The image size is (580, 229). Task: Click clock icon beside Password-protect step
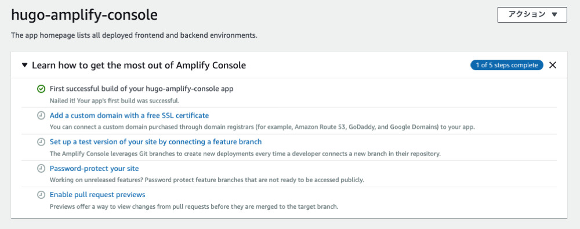point(41,168)
